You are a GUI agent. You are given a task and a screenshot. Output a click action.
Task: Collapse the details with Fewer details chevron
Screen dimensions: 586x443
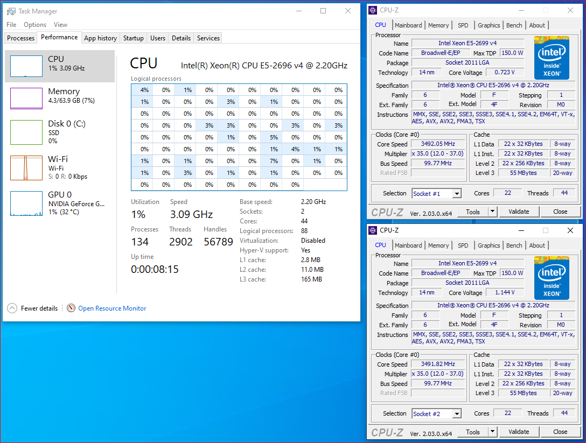(12, 308)
